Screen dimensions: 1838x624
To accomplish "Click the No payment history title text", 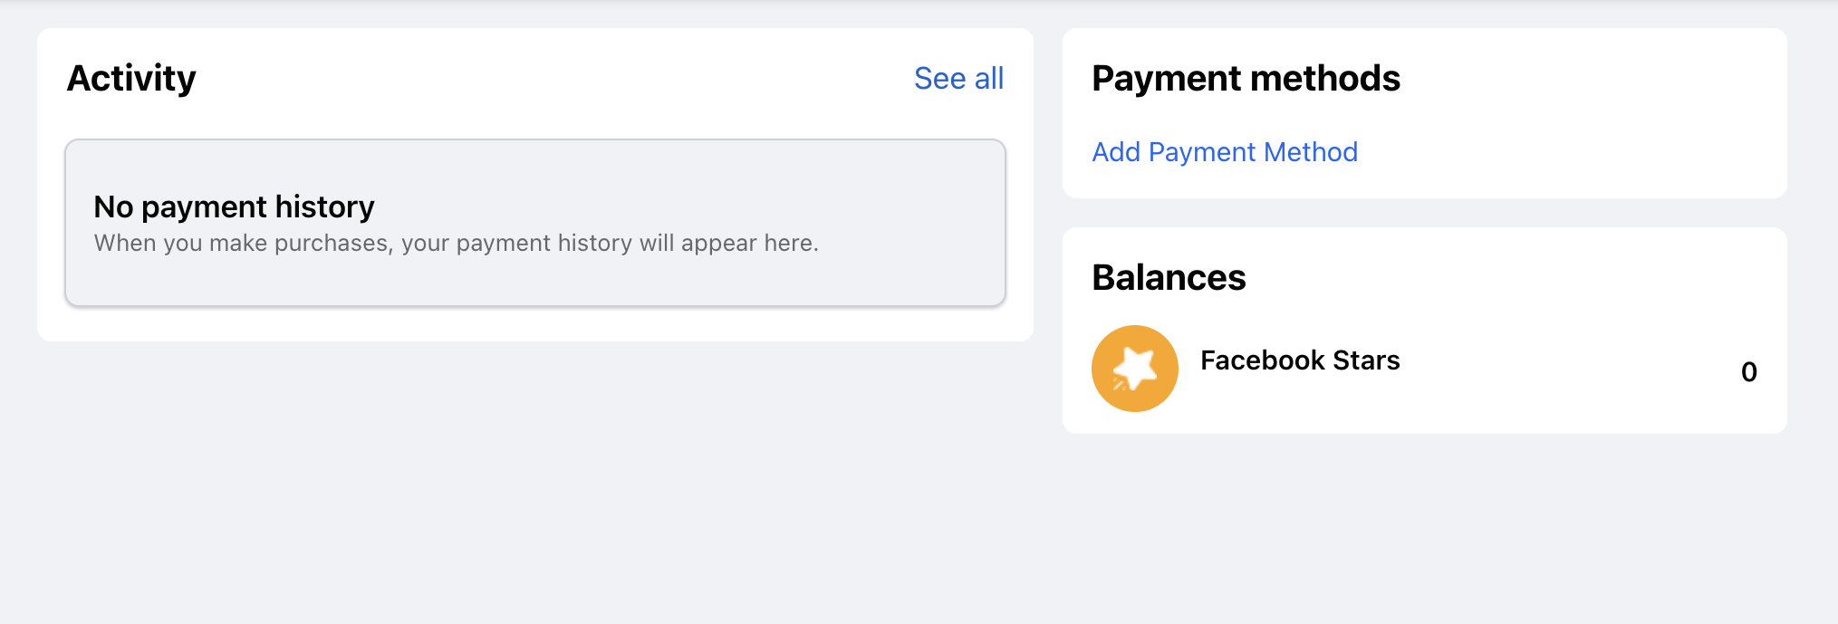I will [x=234, y=206].
